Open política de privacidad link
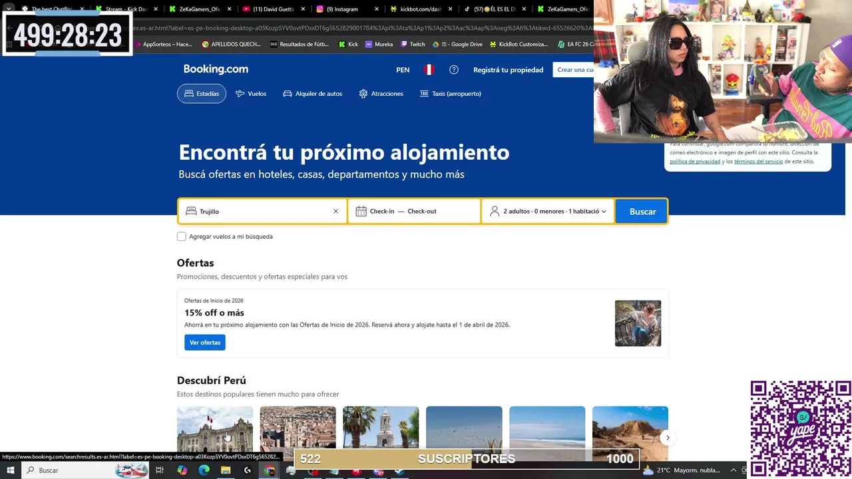Image resolution: width=852 pixels, height=479 pixels. tap(695, 162)
